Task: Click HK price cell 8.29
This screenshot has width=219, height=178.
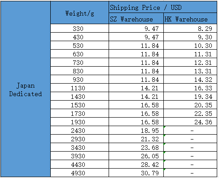Action: click(x=190, y=28)
